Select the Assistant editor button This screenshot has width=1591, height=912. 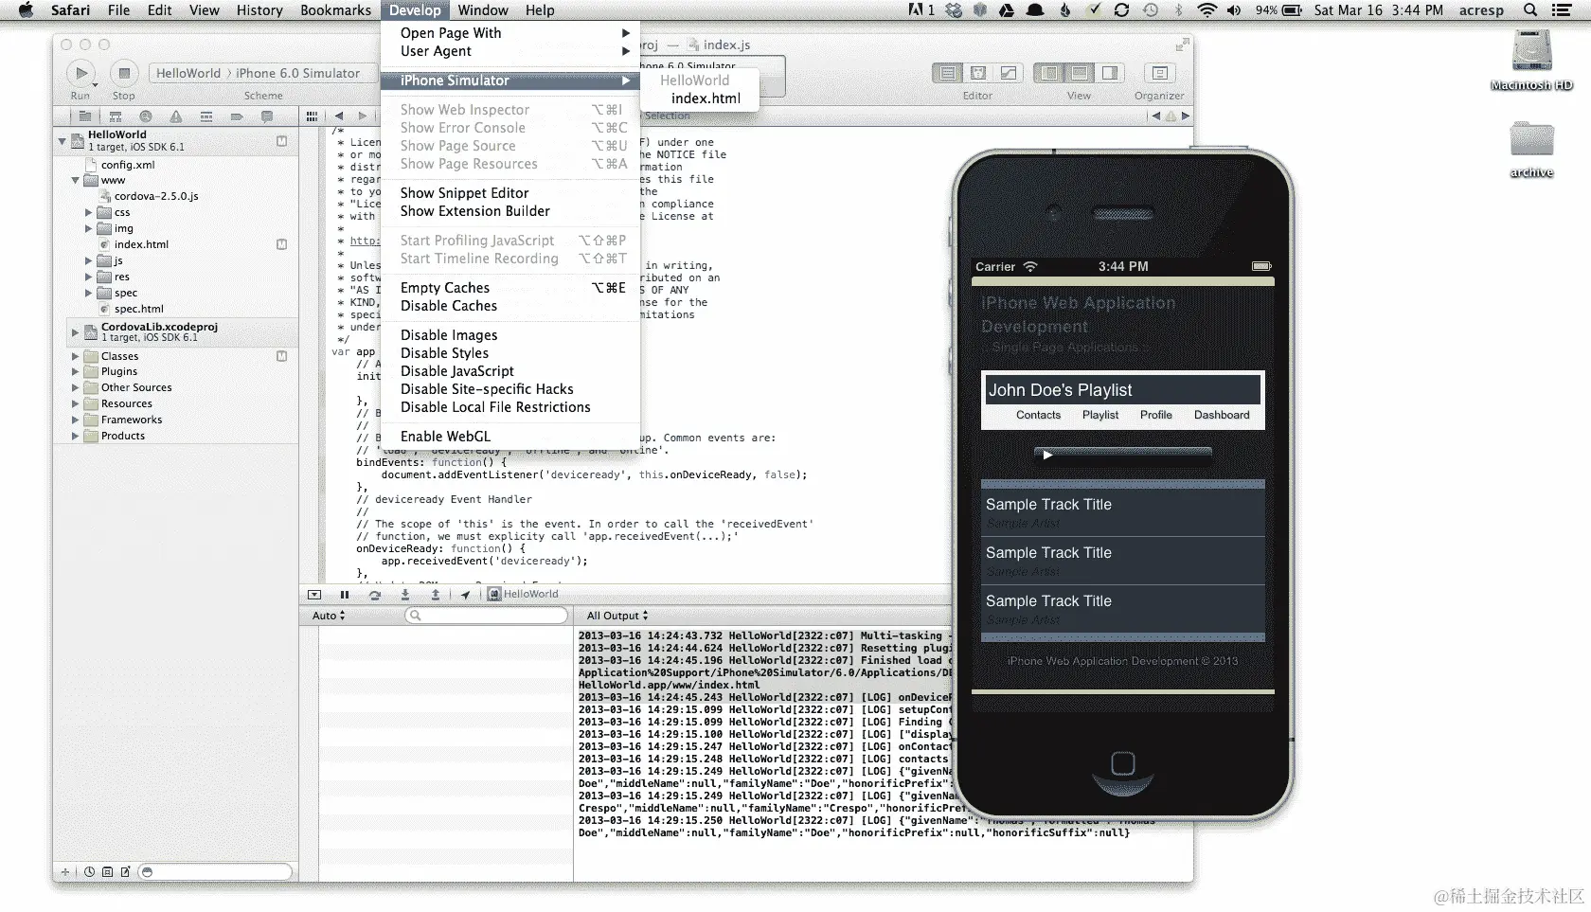click(978, 73)
